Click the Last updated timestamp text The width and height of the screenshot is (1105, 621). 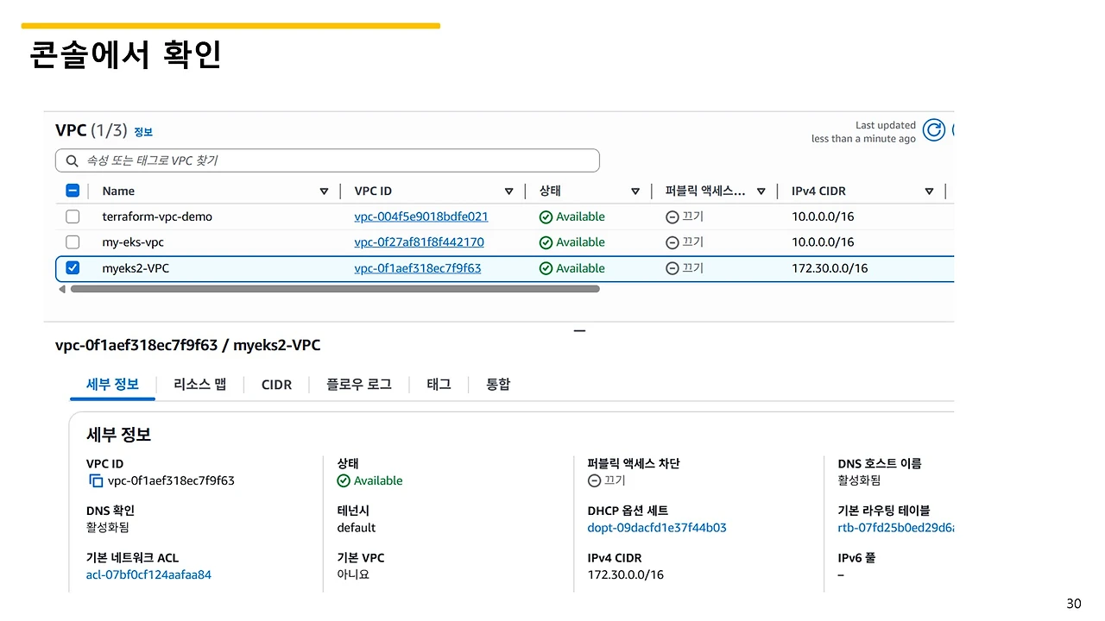863,132
